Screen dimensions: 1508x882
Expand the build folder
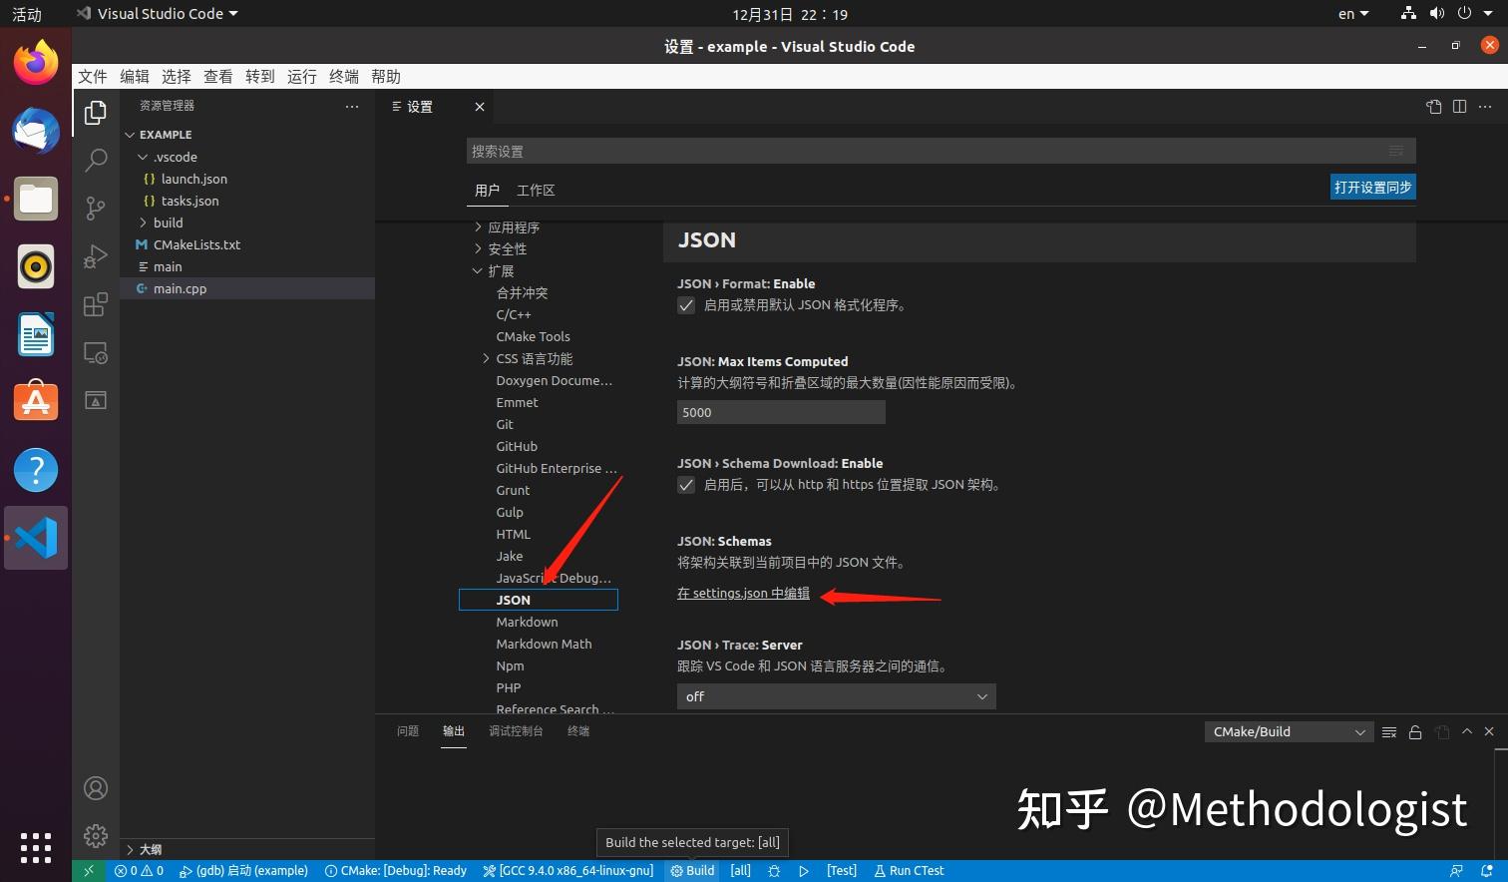point(143,222)
